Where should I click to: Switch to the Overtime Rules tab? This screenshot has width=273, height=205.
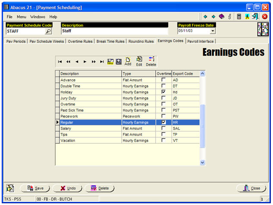pyautogui.click(x=81, y=41)
